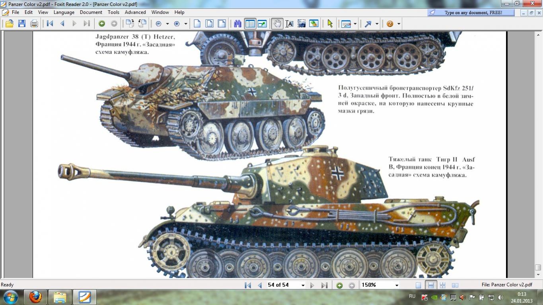The height and width of the screenshot is (305, 543).
Task: Choose Fit Page view icon
Action: [x=210, y=24]
